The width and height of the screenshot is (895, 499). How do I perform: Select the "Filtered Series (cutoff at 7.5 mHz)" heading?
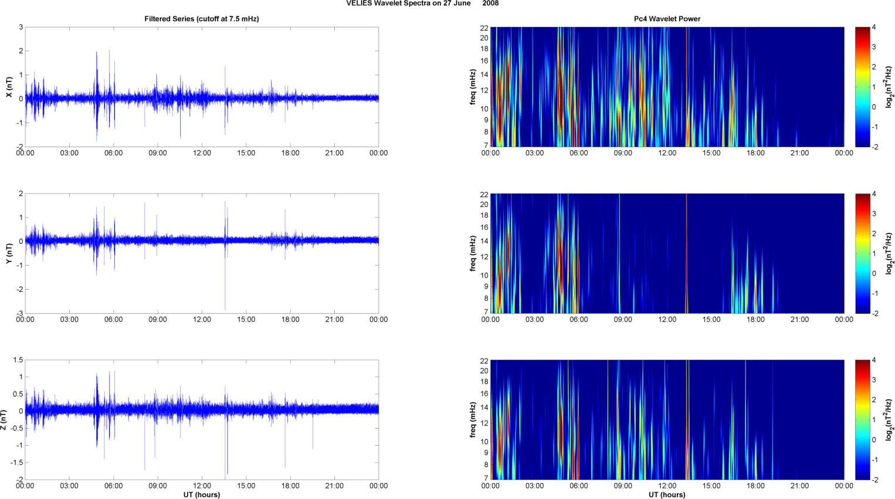pos(202,19)
